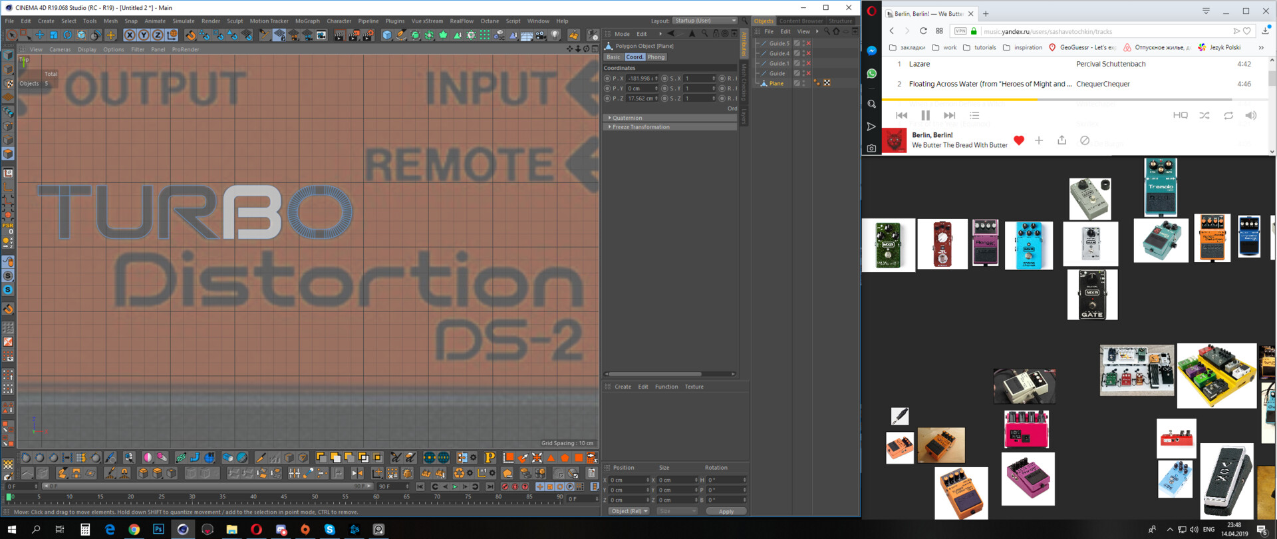Click the MXR GATE pedal thumbnail

(1092, 294)
